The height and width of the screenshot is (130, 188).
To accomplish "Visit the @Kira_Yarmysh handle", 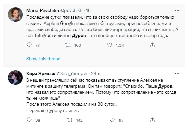I will coord(72,74).
